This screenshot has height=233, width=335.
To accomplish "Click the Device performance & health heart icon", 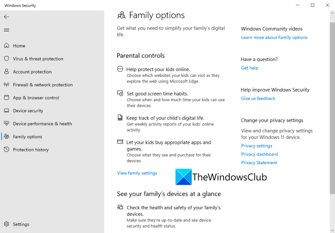I will pyautogui.click(x=7, y=124).
